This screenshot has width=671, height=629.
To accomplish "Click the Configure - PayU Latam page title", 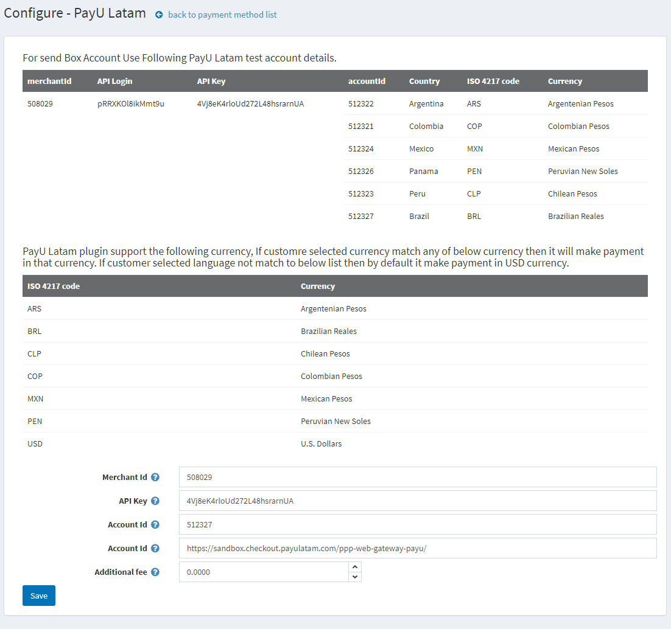I will click(75, 13).
